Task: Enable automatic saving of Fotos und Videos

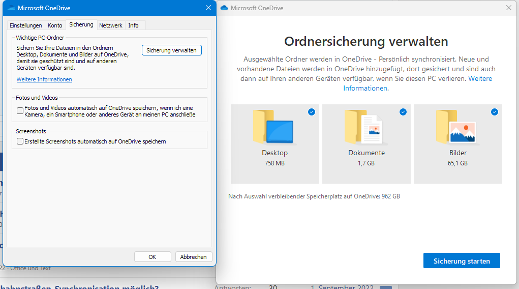Action: point(20,111)
